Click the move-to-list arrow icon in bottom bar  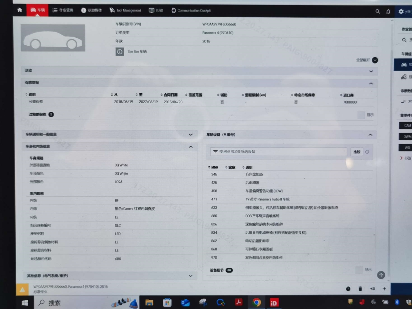[x=372, y=289]
